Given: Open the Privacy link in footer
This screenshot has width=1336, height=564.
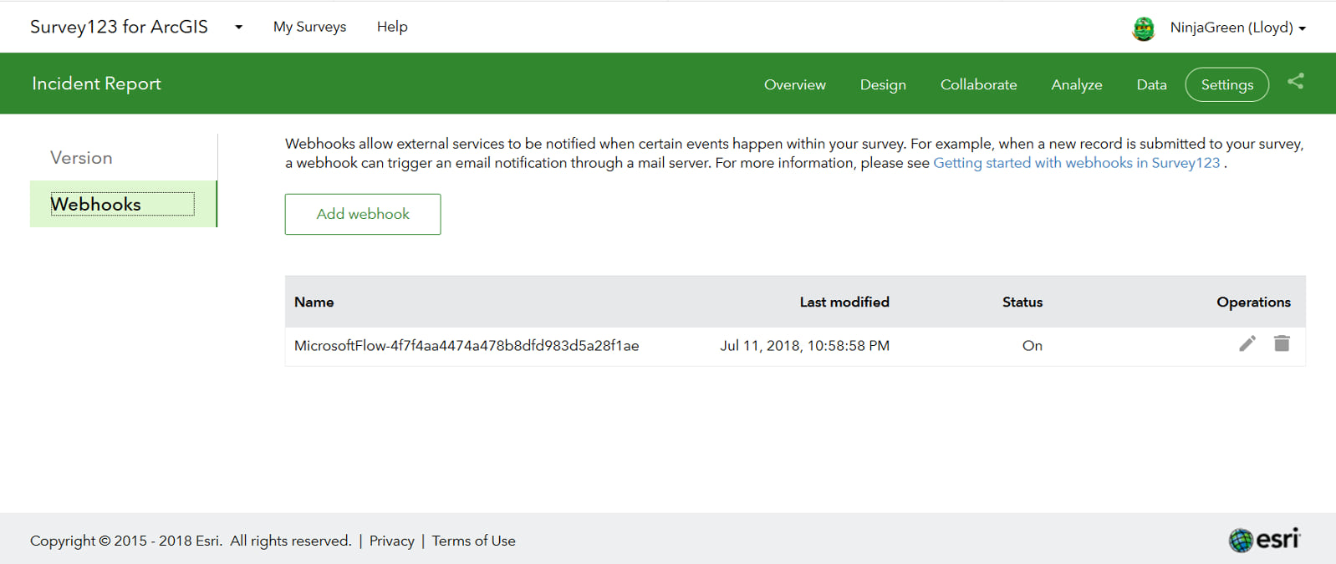Looking at the screenshot, I should (391, 541).
